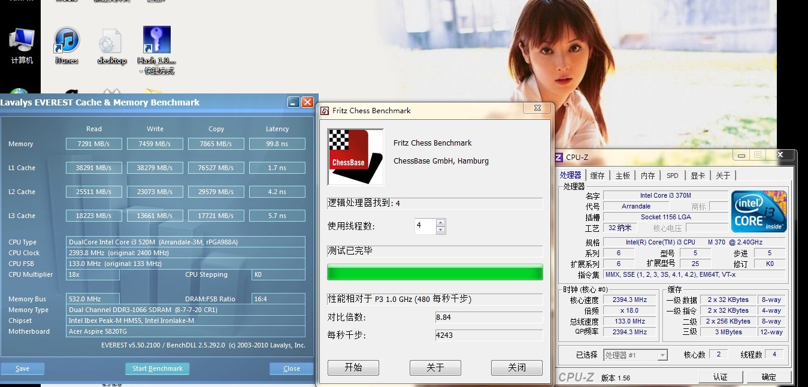This screenshot has width=808, height=387.
Task: Click Chipset field Intel Ibex Peak-M HM55
Action: [186, 321]
